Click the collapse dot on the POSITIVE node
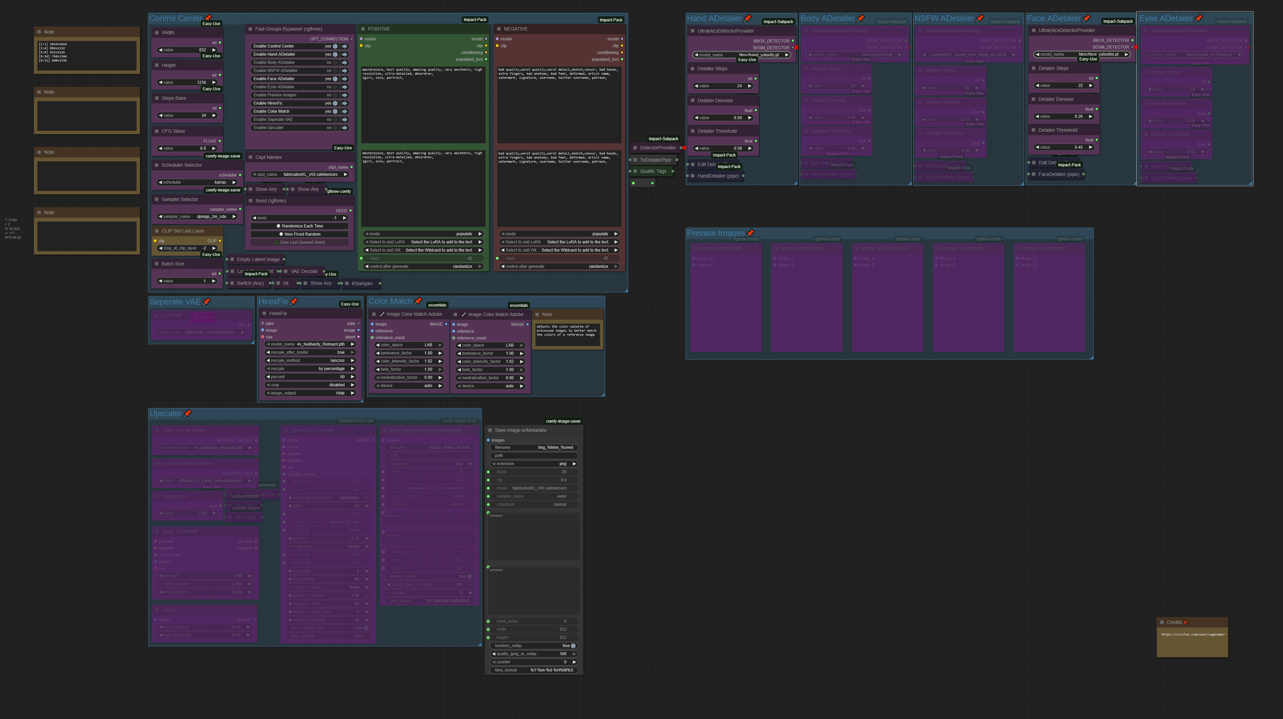This screenshot has width=1283, height=719. [362, 29]
